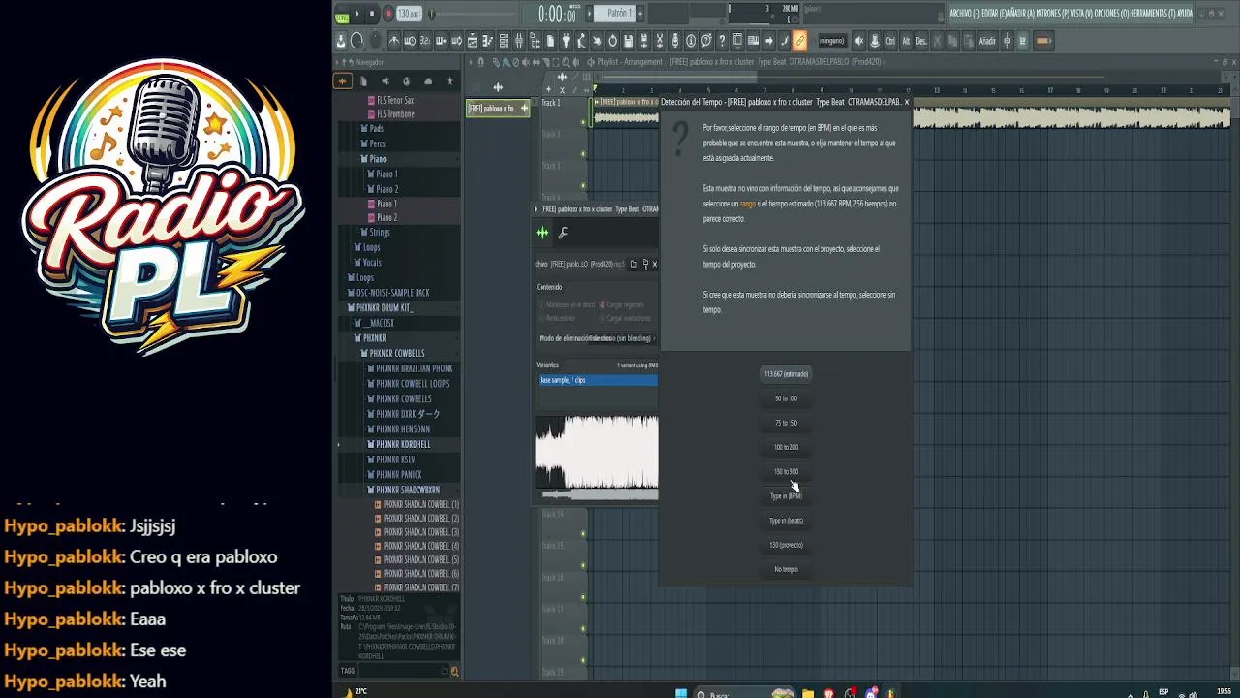Toggle the 3.2.1 countdown before recording
The image size is (1240, 698).
425,41
